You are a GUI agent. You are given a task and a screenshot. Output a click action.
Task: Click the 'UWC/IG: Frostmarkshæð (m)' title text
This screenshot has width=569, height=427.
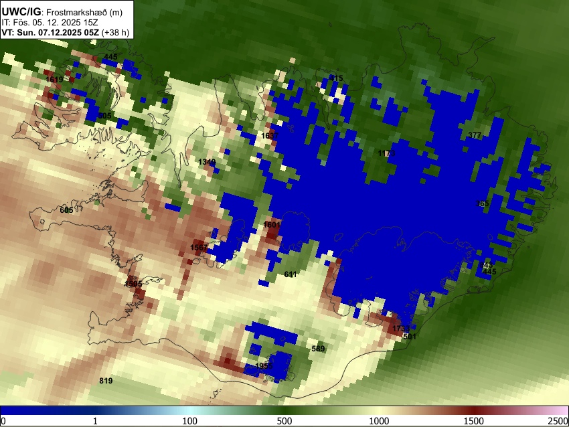62,12
